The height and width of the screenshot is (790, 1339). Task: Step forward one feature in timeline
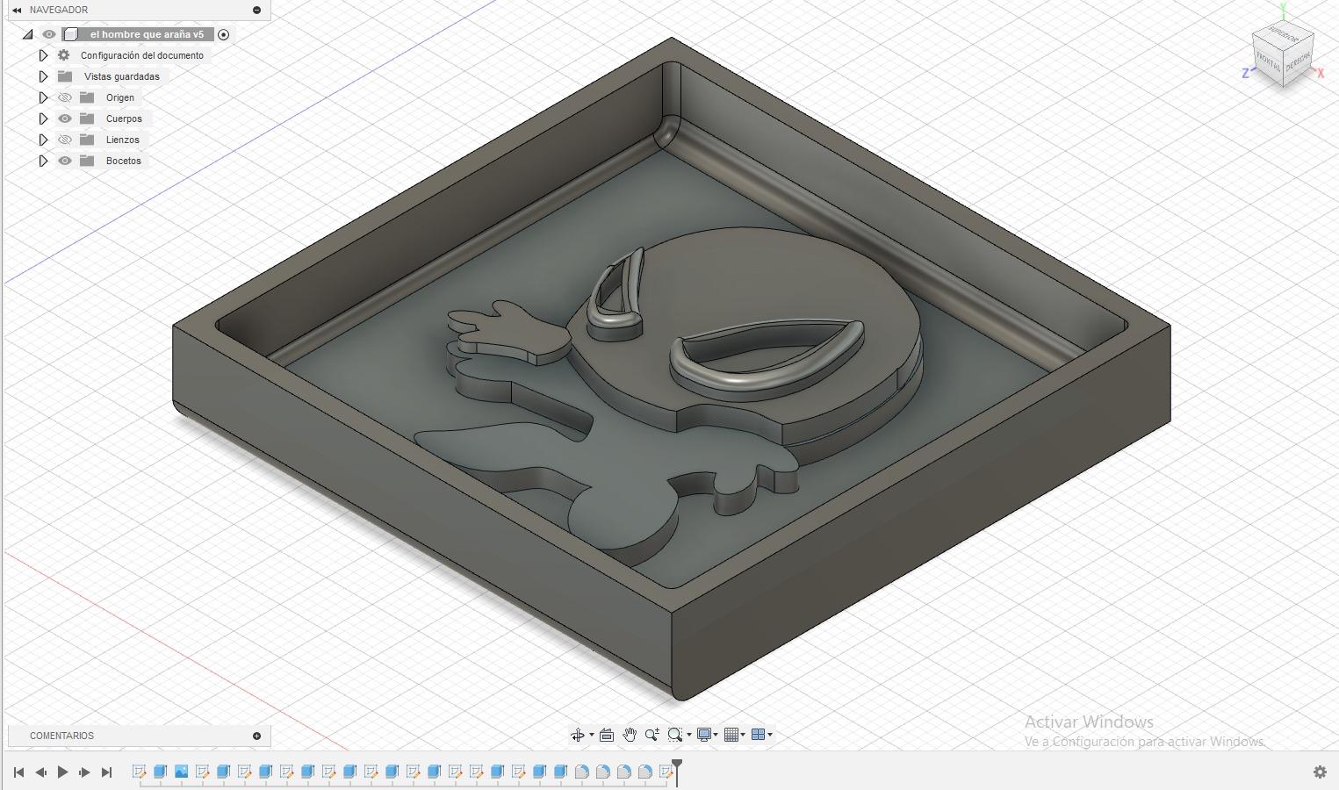(x=84, y=772)
